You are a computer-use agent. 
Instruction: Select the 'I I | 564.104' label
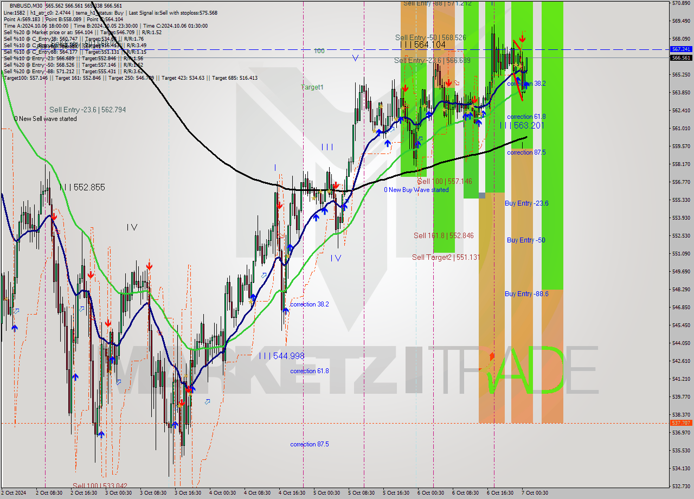point(423,45)
